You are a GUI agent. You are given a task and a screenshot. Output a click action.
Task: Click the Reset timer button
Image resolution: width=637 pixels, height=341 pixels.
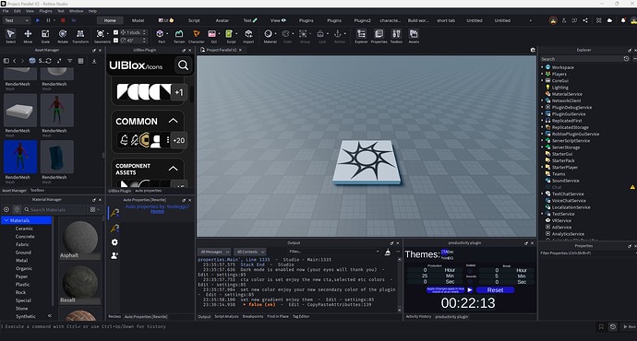point(495,290)
